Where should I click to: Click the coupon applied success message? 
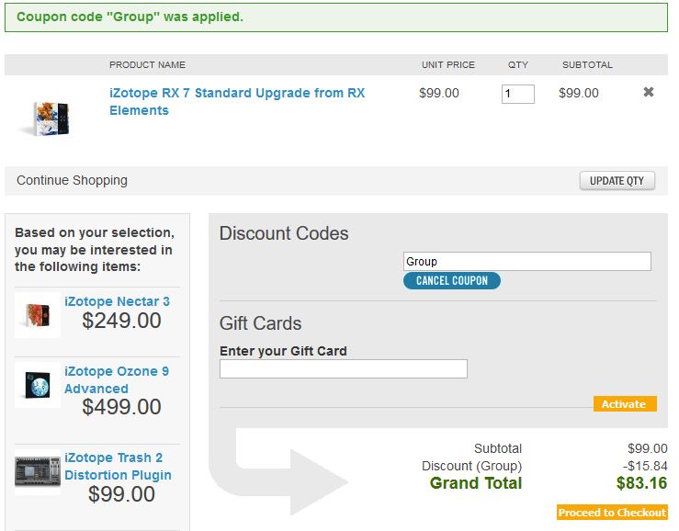click(130, 17)
